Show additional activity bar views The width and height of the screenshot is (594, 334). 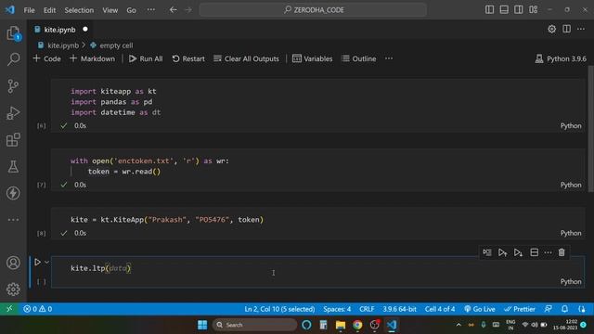[x=13, y=220]
